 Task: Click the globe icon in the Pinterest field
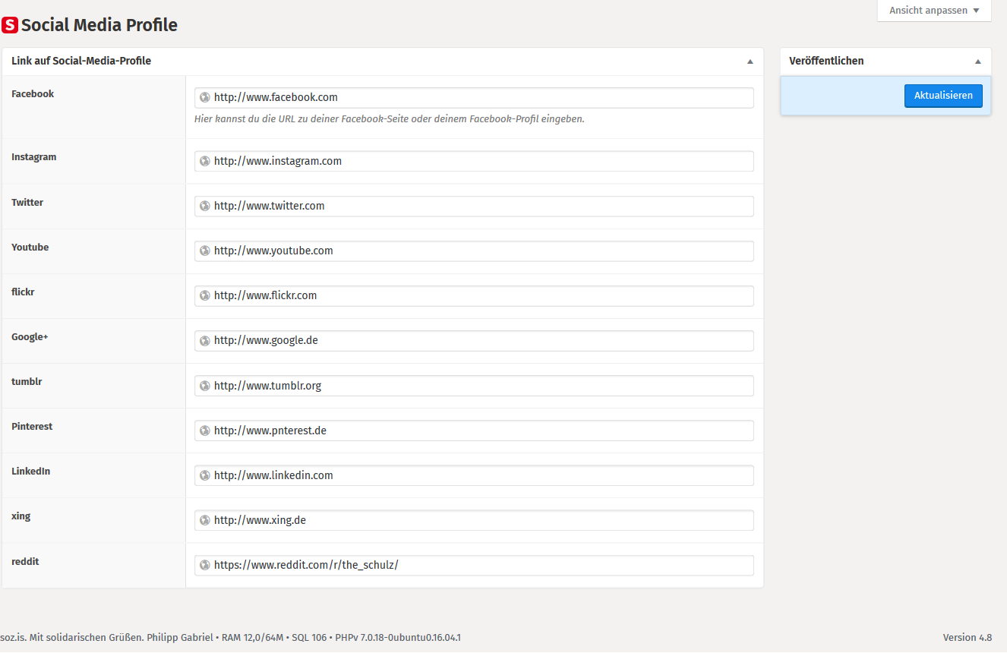click(204, 431)
